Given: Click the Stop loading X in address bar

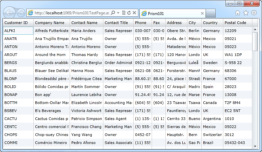Looking at the screenshot, I should (134, 13).
